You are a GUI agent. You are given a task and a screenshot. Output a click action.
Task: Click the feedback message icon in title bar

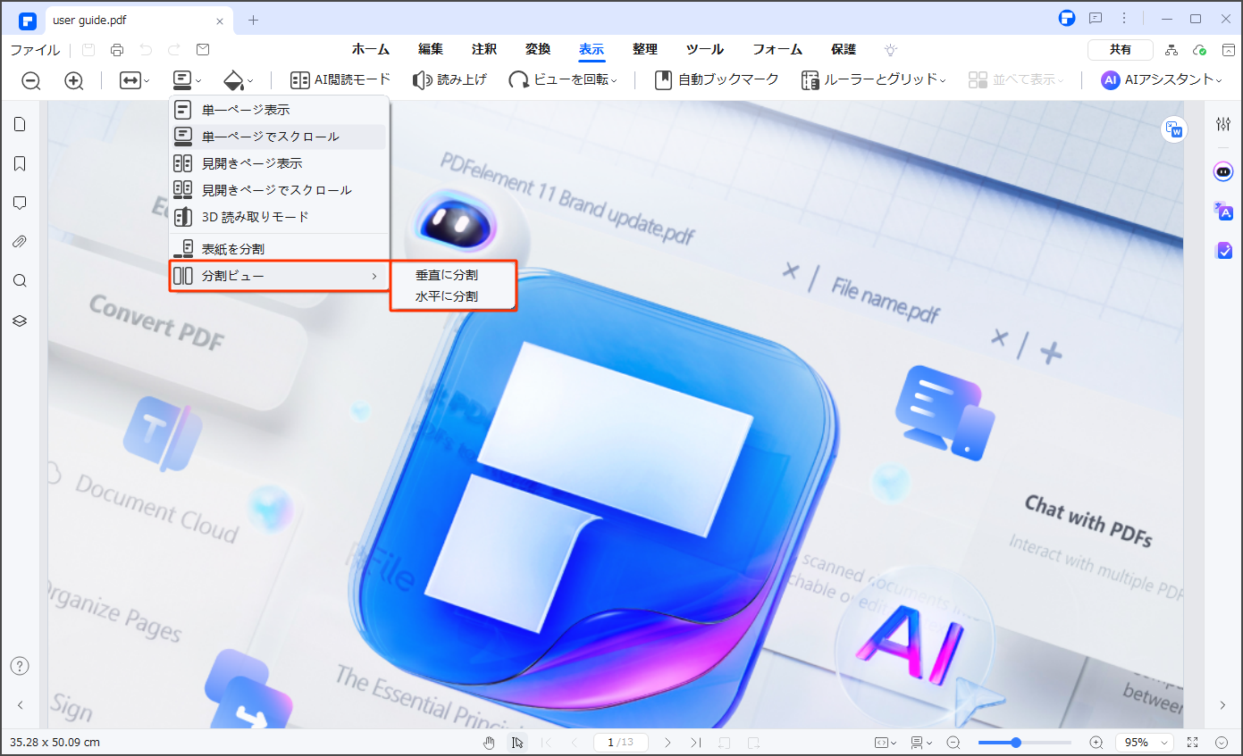coord(1096,19)
